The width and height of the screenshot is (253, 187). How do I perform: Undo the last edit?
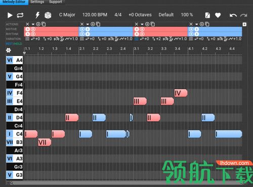click(x=233, y=15)
